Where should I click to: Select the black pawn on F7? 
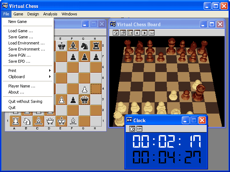[73, 57]
